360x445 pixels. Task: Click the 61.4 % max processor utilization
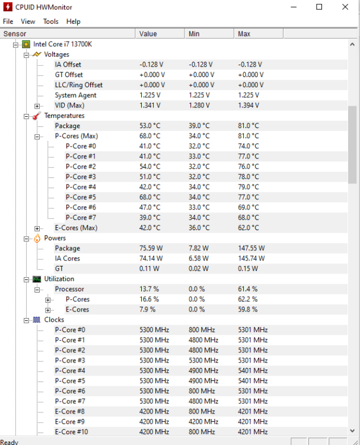[248, 290]
